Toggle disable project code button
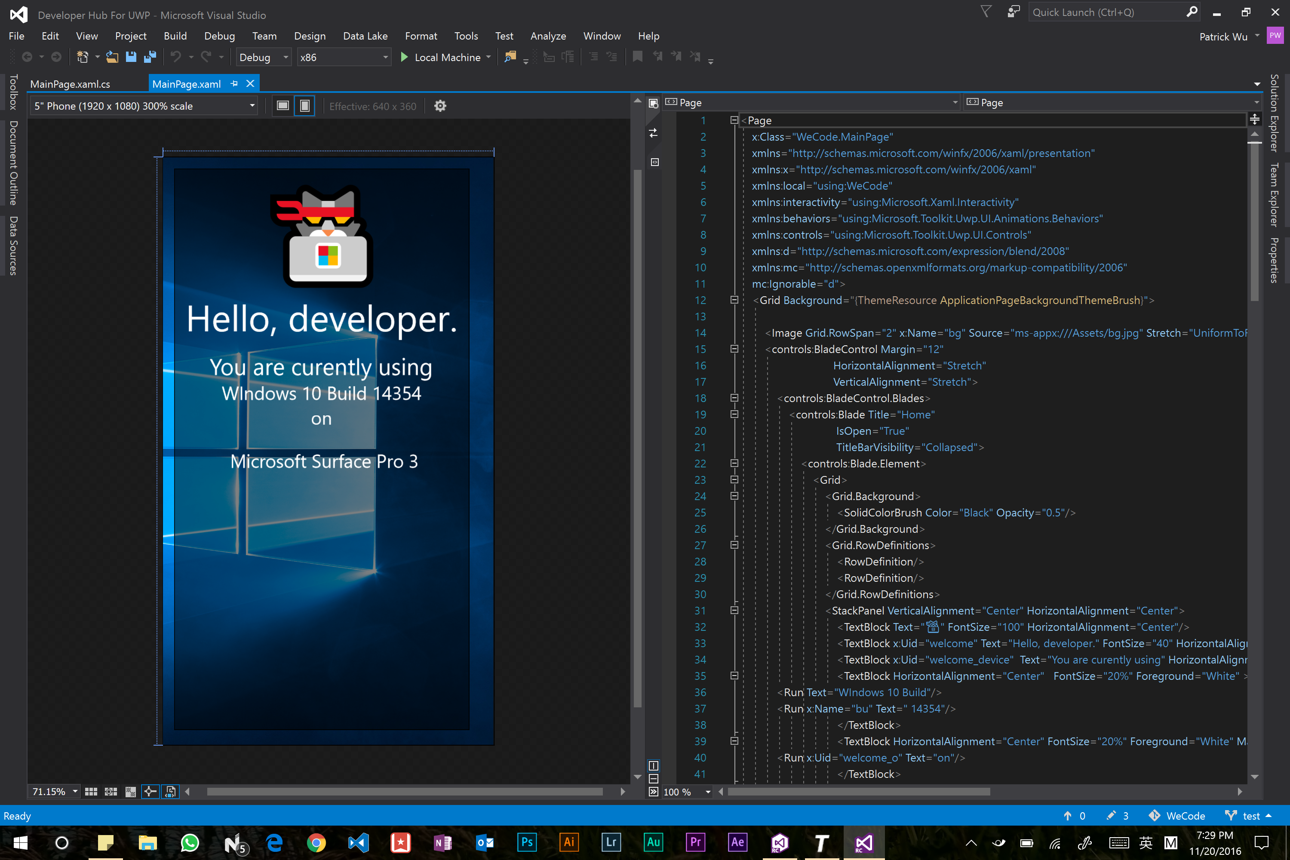 (171, 792)
